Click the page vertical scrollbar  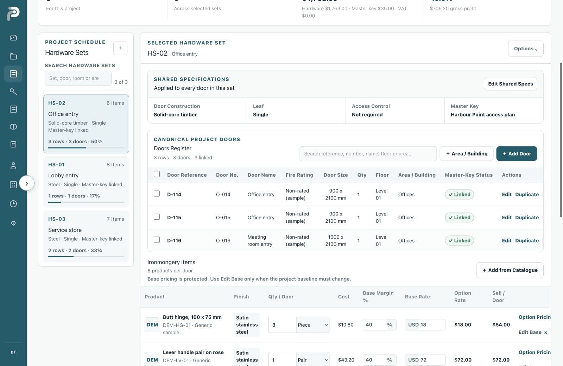pyautogui.click(x=561, y=140)
